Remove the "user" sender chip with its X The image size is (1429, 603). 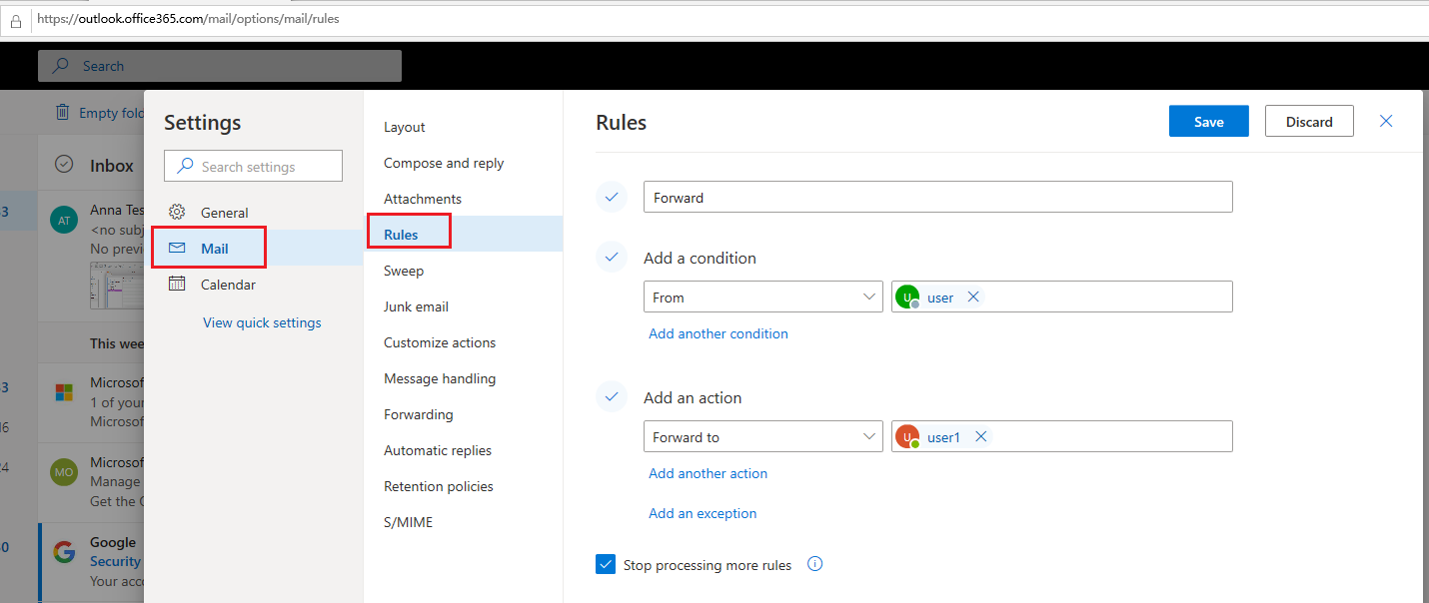tap(972, 297)
